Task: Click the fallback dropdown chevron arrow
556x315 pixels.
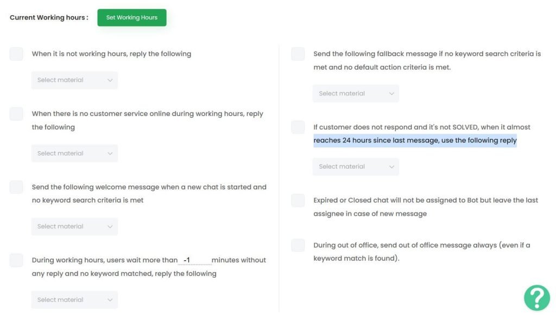Action: coord(391,94)
